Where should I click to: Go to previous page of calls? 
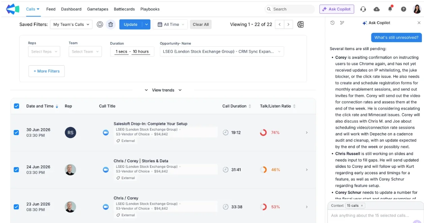[279, 24]
